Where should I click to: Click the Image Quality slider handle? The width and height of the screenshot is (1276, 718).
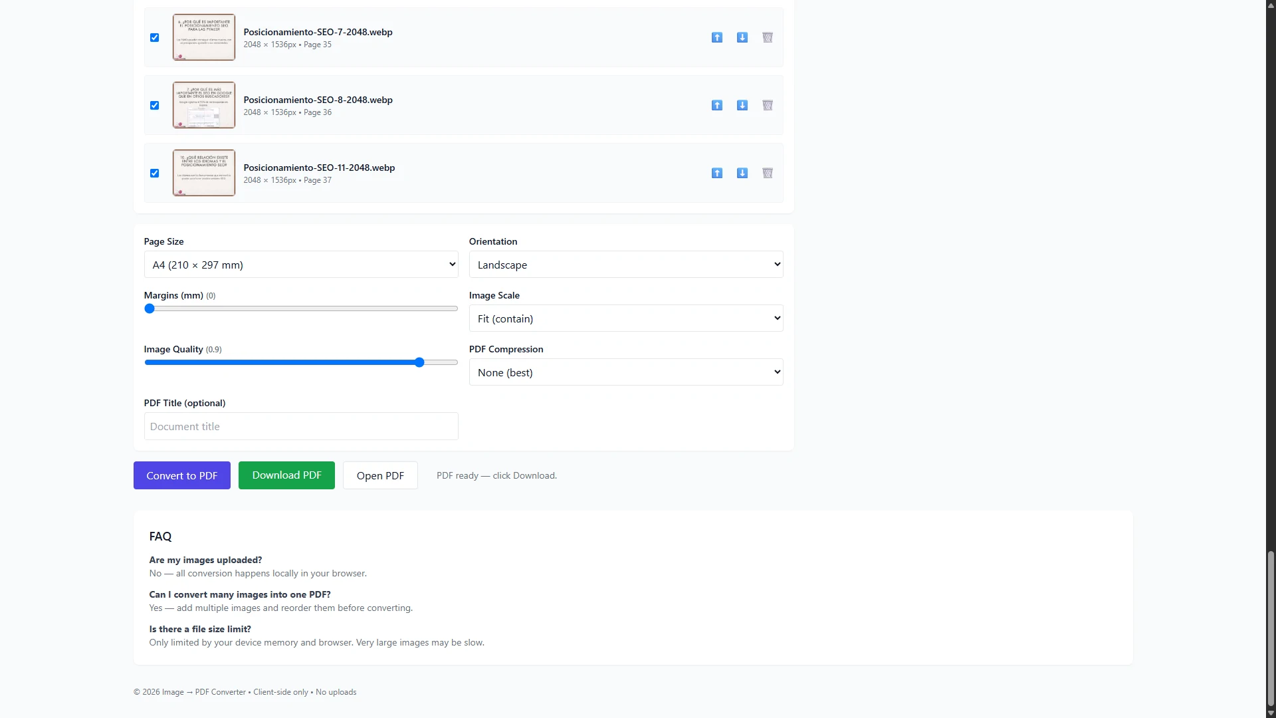coord(419,362)
